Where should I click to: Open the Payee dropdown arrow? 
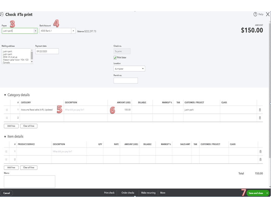pos(36,31)
